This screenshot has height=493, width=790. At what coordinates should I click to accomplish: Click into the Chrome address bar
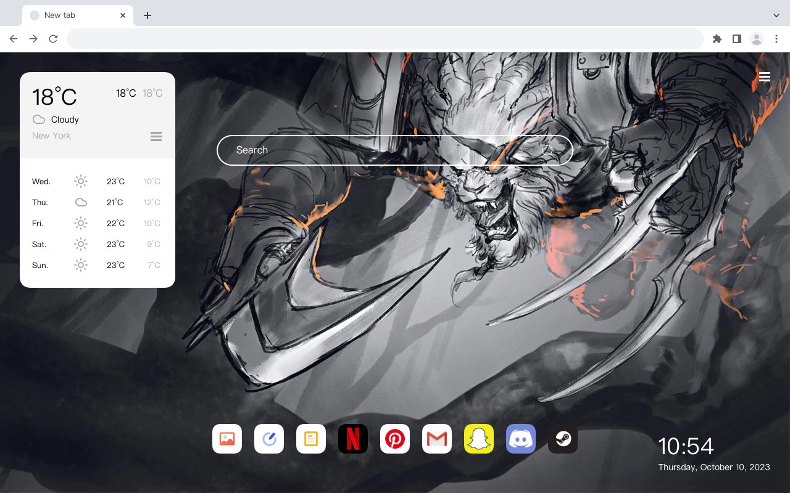click(x=385, y=39)
